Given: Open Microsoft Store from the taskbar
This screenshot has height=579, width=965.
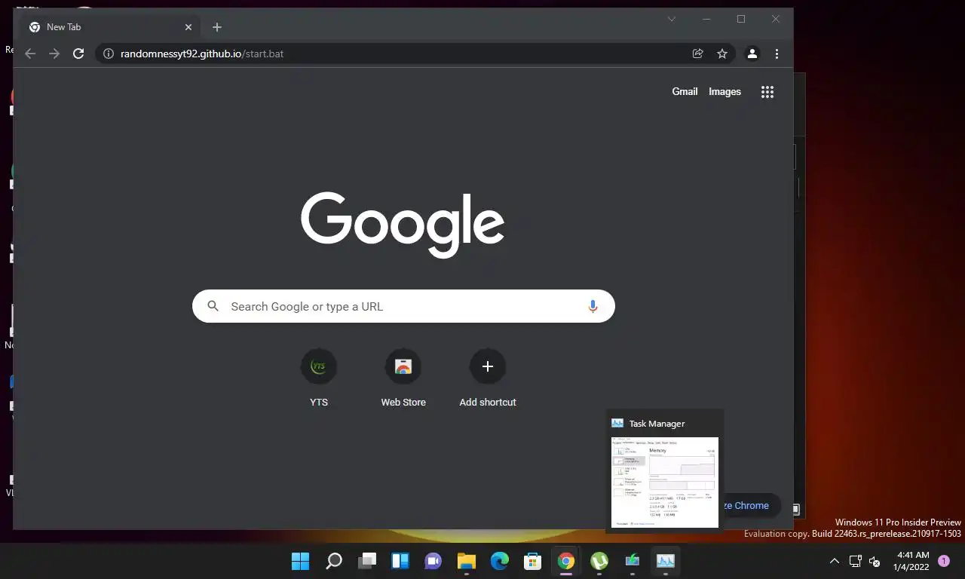Looking at the screenshot, I should pos(533,561).
